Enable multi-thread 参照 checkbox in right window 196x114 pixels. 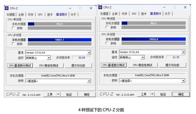pyautogui.click(x=107, y=43)
